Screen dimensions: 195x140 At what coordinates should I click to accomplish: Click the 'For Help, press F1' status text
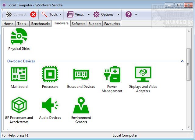pos(15,135)
